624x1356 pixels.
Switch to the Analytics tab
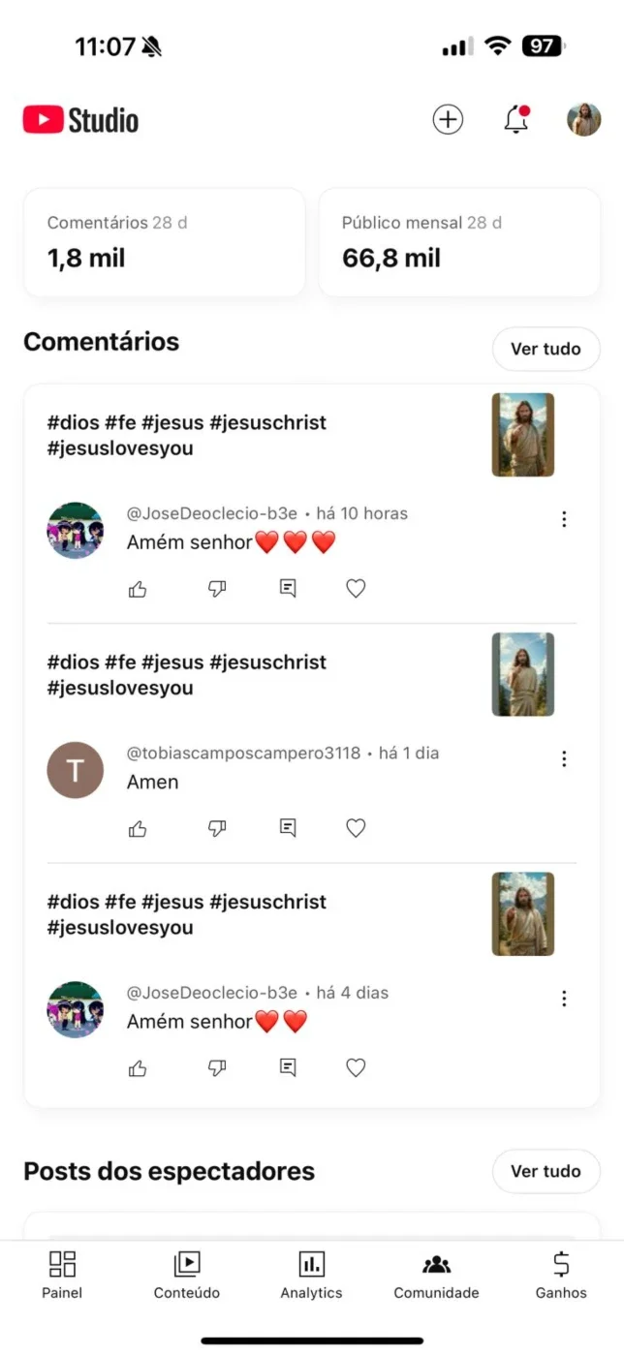[311, 1275]
